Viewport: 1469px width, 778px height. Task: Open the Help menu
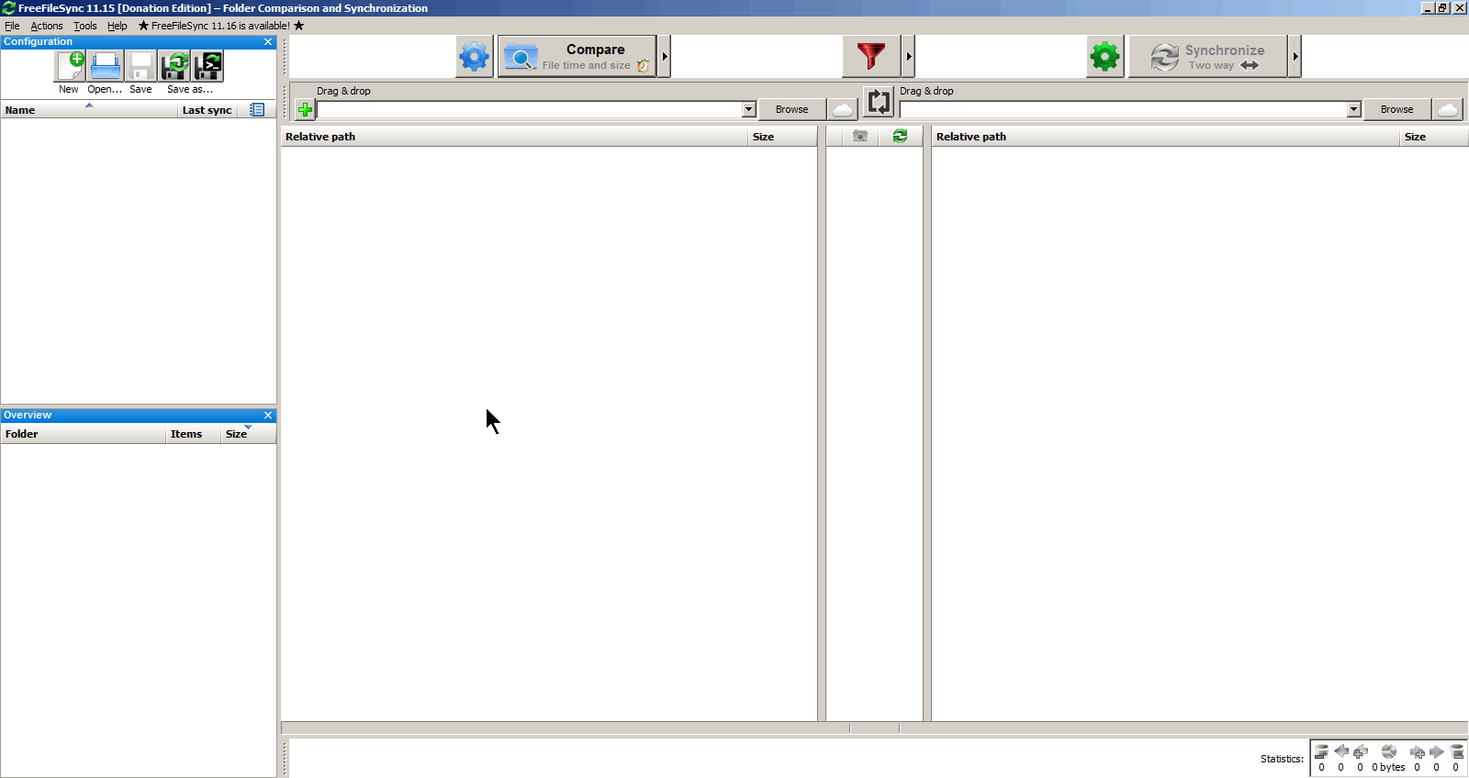point(118,26)
